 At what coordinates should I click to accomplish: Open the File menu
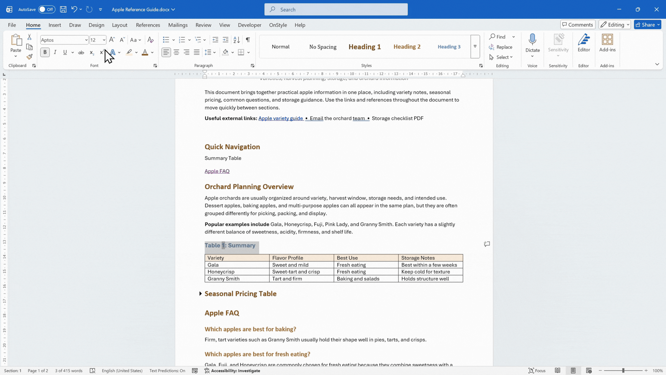click(x=12, y=25)
